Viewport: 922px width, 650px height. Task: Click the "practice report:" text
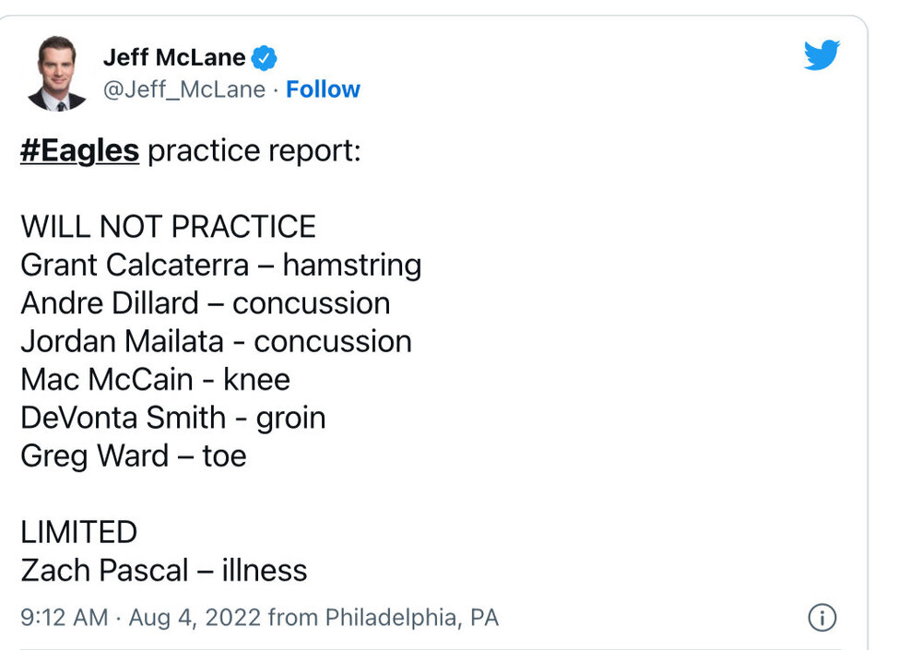pos(254,151)
